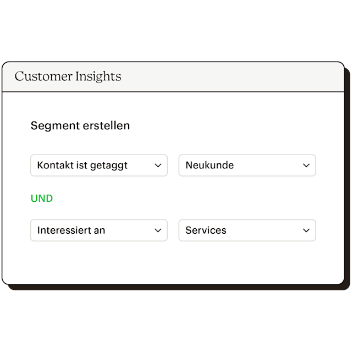This screenshot has height=352, width=352.
Task: Click empty space inside the "Services" field
Action: (264, 230)
